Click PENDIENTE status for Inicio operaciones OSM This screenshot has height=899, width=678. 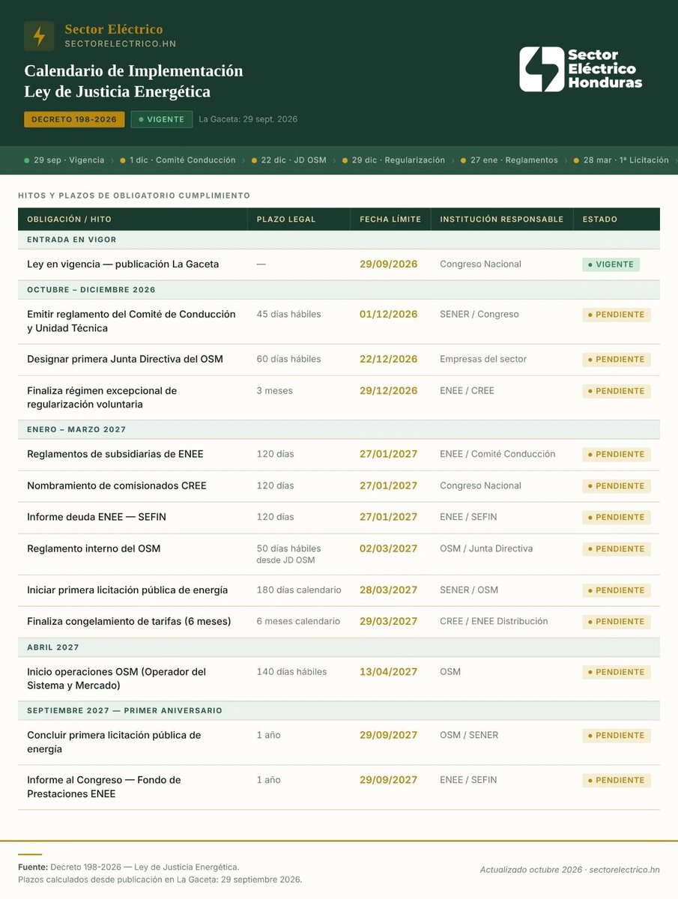pyautogui.click(x=616, y=672)
